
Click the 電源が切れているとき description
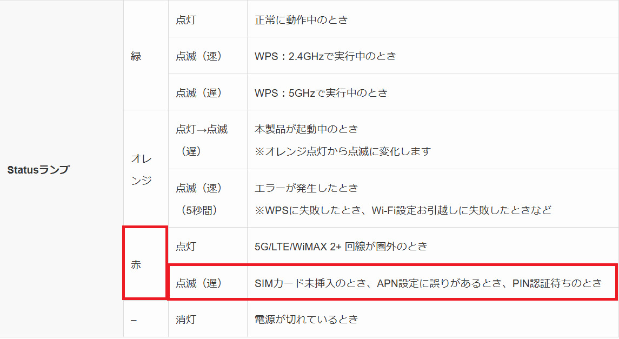click(307, 319)
